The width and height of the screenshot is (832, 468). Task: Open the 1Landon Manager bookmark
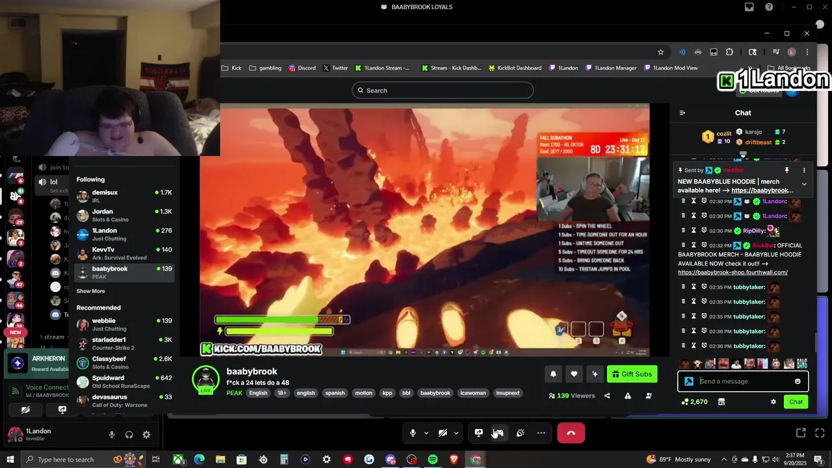pyautogui.click(x=611, y=68)
